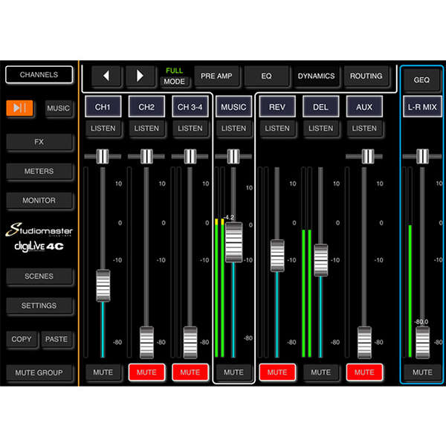Viewport: 446px width, 446px height.
Task: Open the MUTE GROUP panel
Action: (x=39, y=372)
